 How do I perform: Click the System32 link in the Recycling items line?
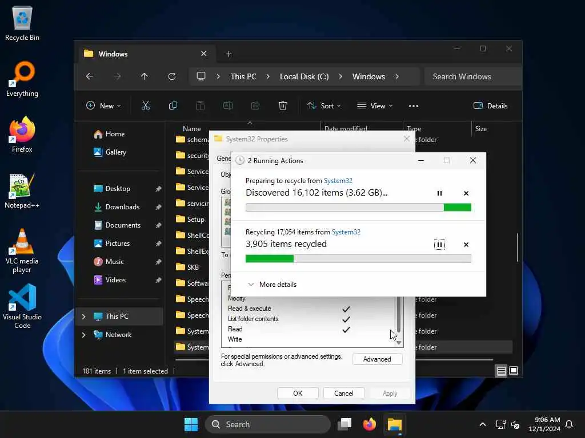[346, 232]
